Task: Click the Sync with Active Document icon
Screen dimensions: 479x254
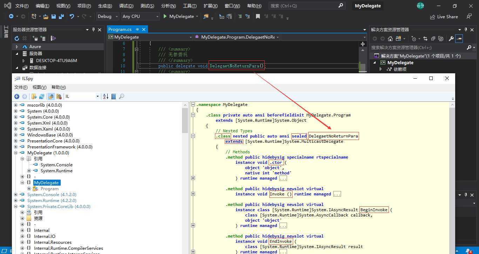Action: click(x=425, y=39)
